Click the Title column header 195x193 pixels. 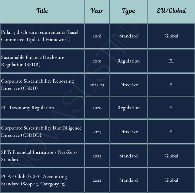tap(42, 11)
